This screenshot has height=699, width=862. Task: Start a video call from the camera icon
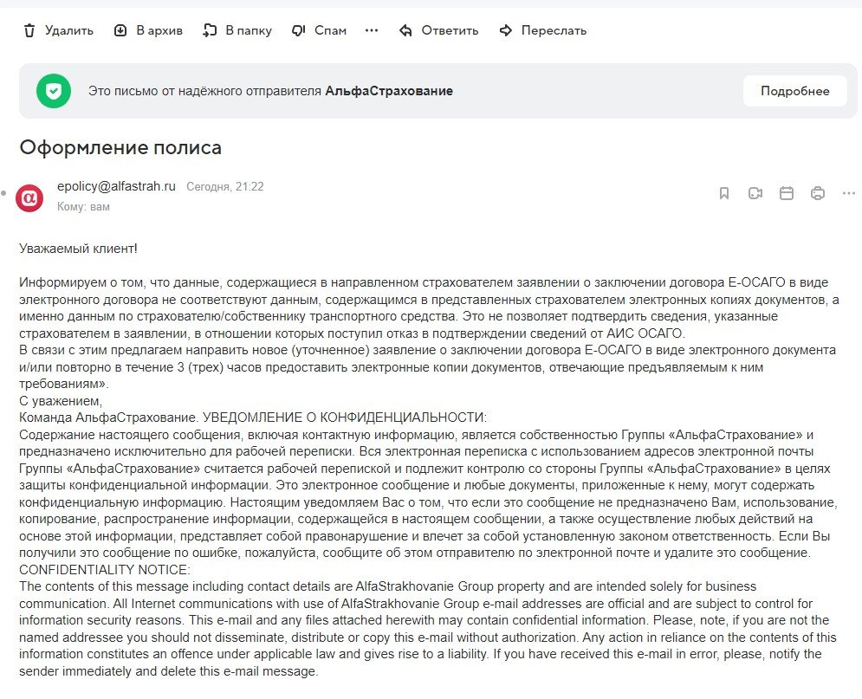[x=755, y=193]
